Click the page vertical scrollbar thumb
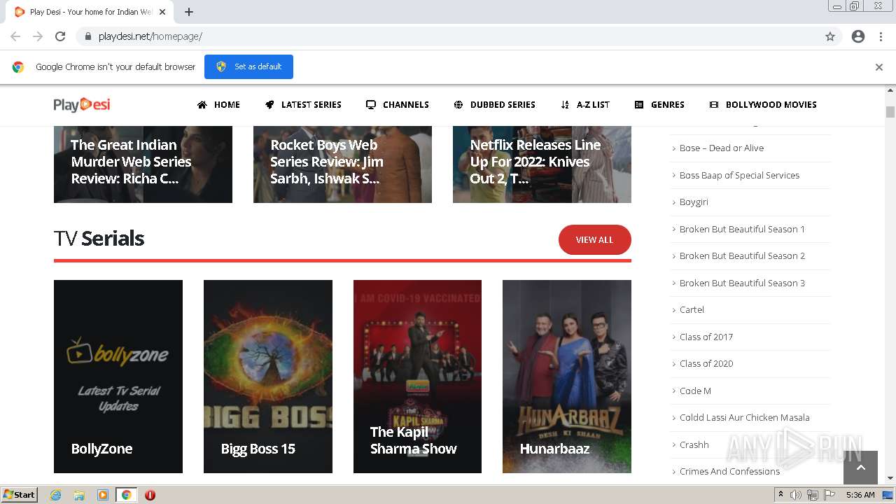This screenshot has height=504, width=896. (890, 112)
